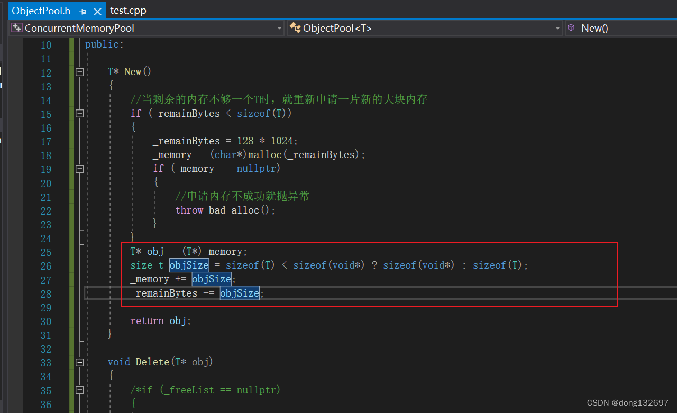Click line number 12 in the margin
The width and height of the screenshot is (677, 413).
[x=46, y=72]
